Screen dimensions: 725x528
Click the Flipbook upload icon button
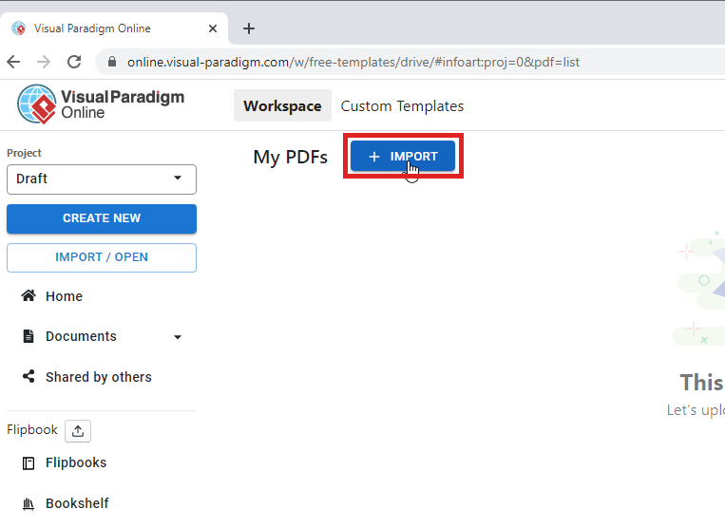(x=78, y=430)
